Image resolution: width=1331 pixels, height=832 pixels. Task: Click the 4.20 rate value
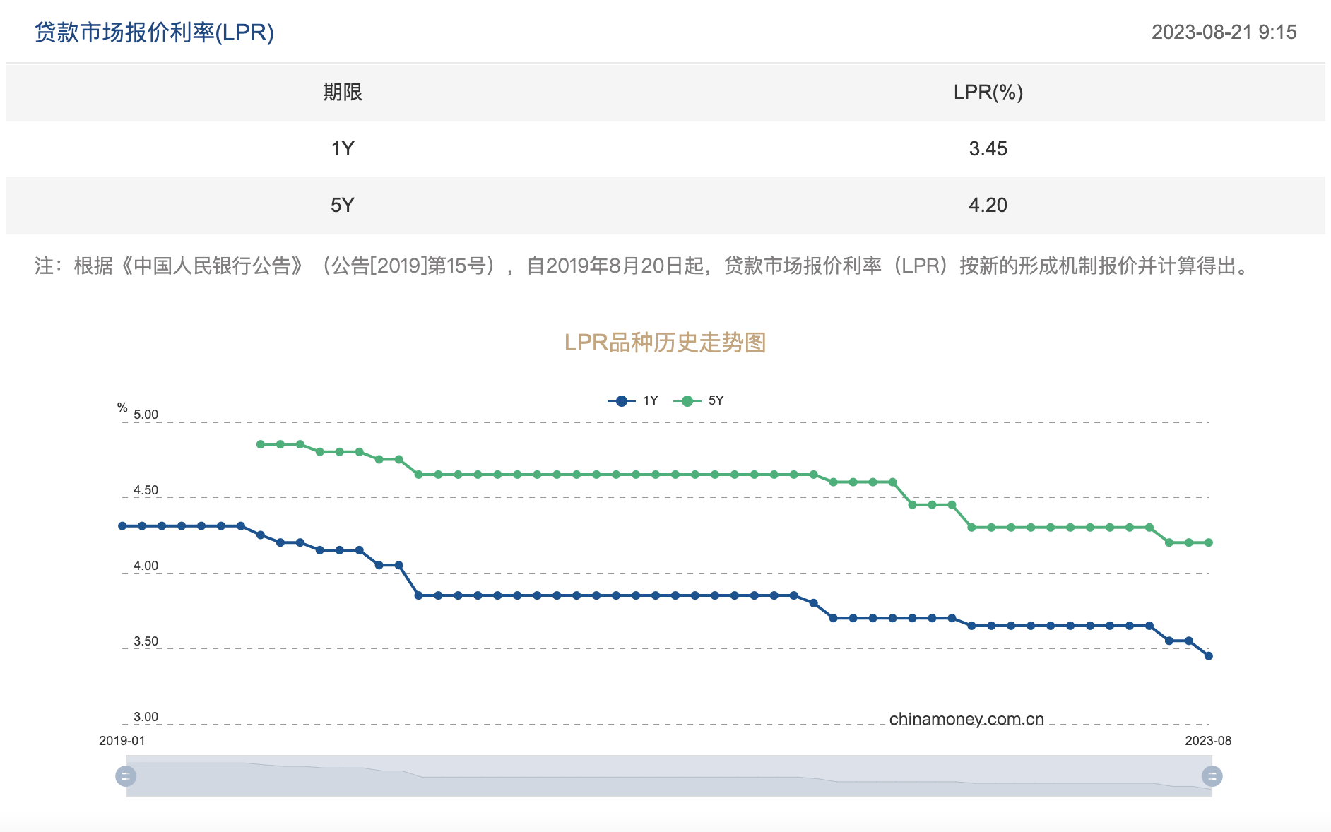click(988, 206)
